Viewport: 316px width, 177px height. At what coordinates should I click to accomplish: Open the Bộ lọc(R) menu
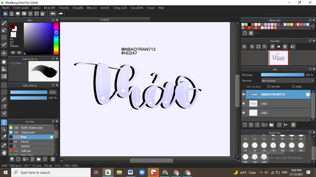click(49, 8)
